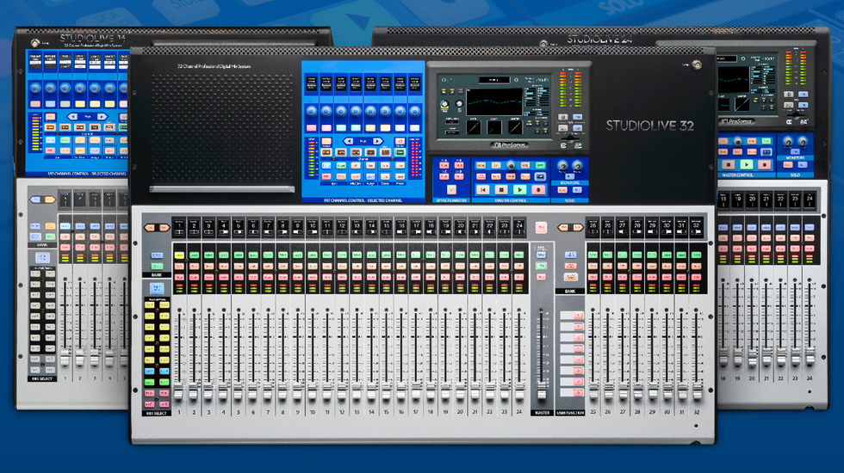
Task: Solo channel 1 on StudioLive 32
Action: (x=179, y=266)
